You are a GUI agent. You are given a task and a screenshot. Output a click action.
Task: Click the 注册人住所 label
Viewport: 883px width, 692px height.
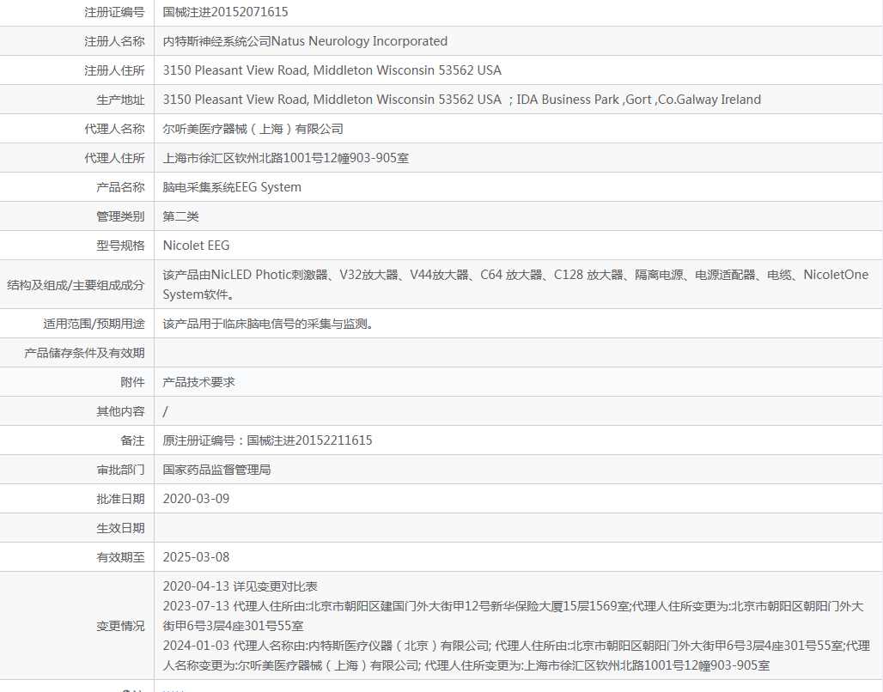click(114, 70)
